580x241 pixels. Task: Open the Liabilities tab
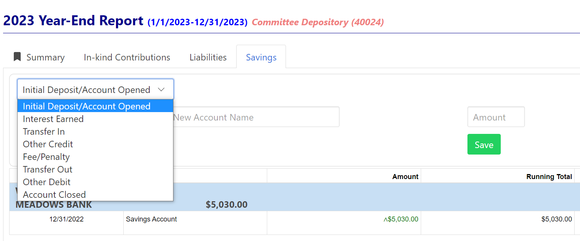coord(208,57)
